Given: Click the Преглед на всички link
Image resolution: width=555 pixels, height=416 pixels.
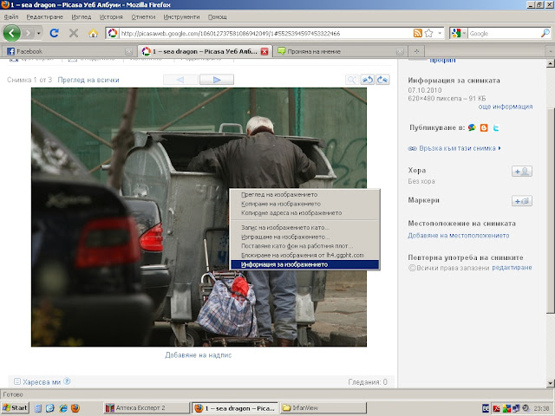Looking at the screenshot, I should pyautogui.click(x=88, y=80).
